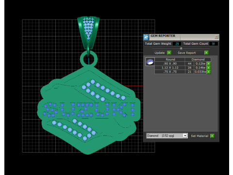Click the 'Total Gem Weight' label
Image resolution: width=233 pixels, height=175 pixels.
click(158, 44)
